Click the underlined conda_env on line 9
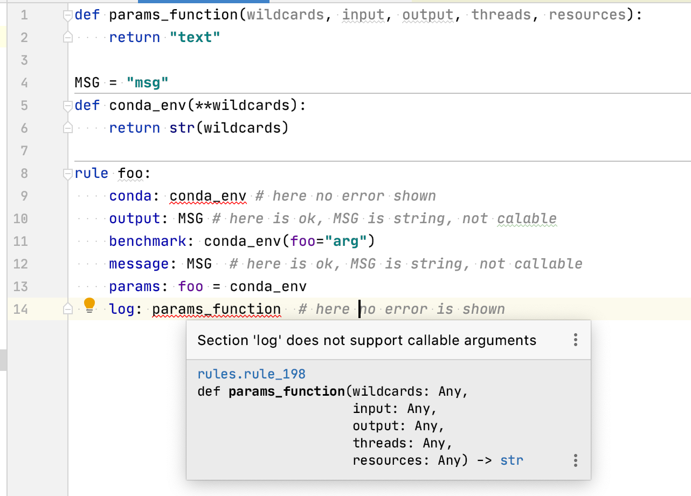The width and height of the screenshot is (691, 496). tap(208, 195)
